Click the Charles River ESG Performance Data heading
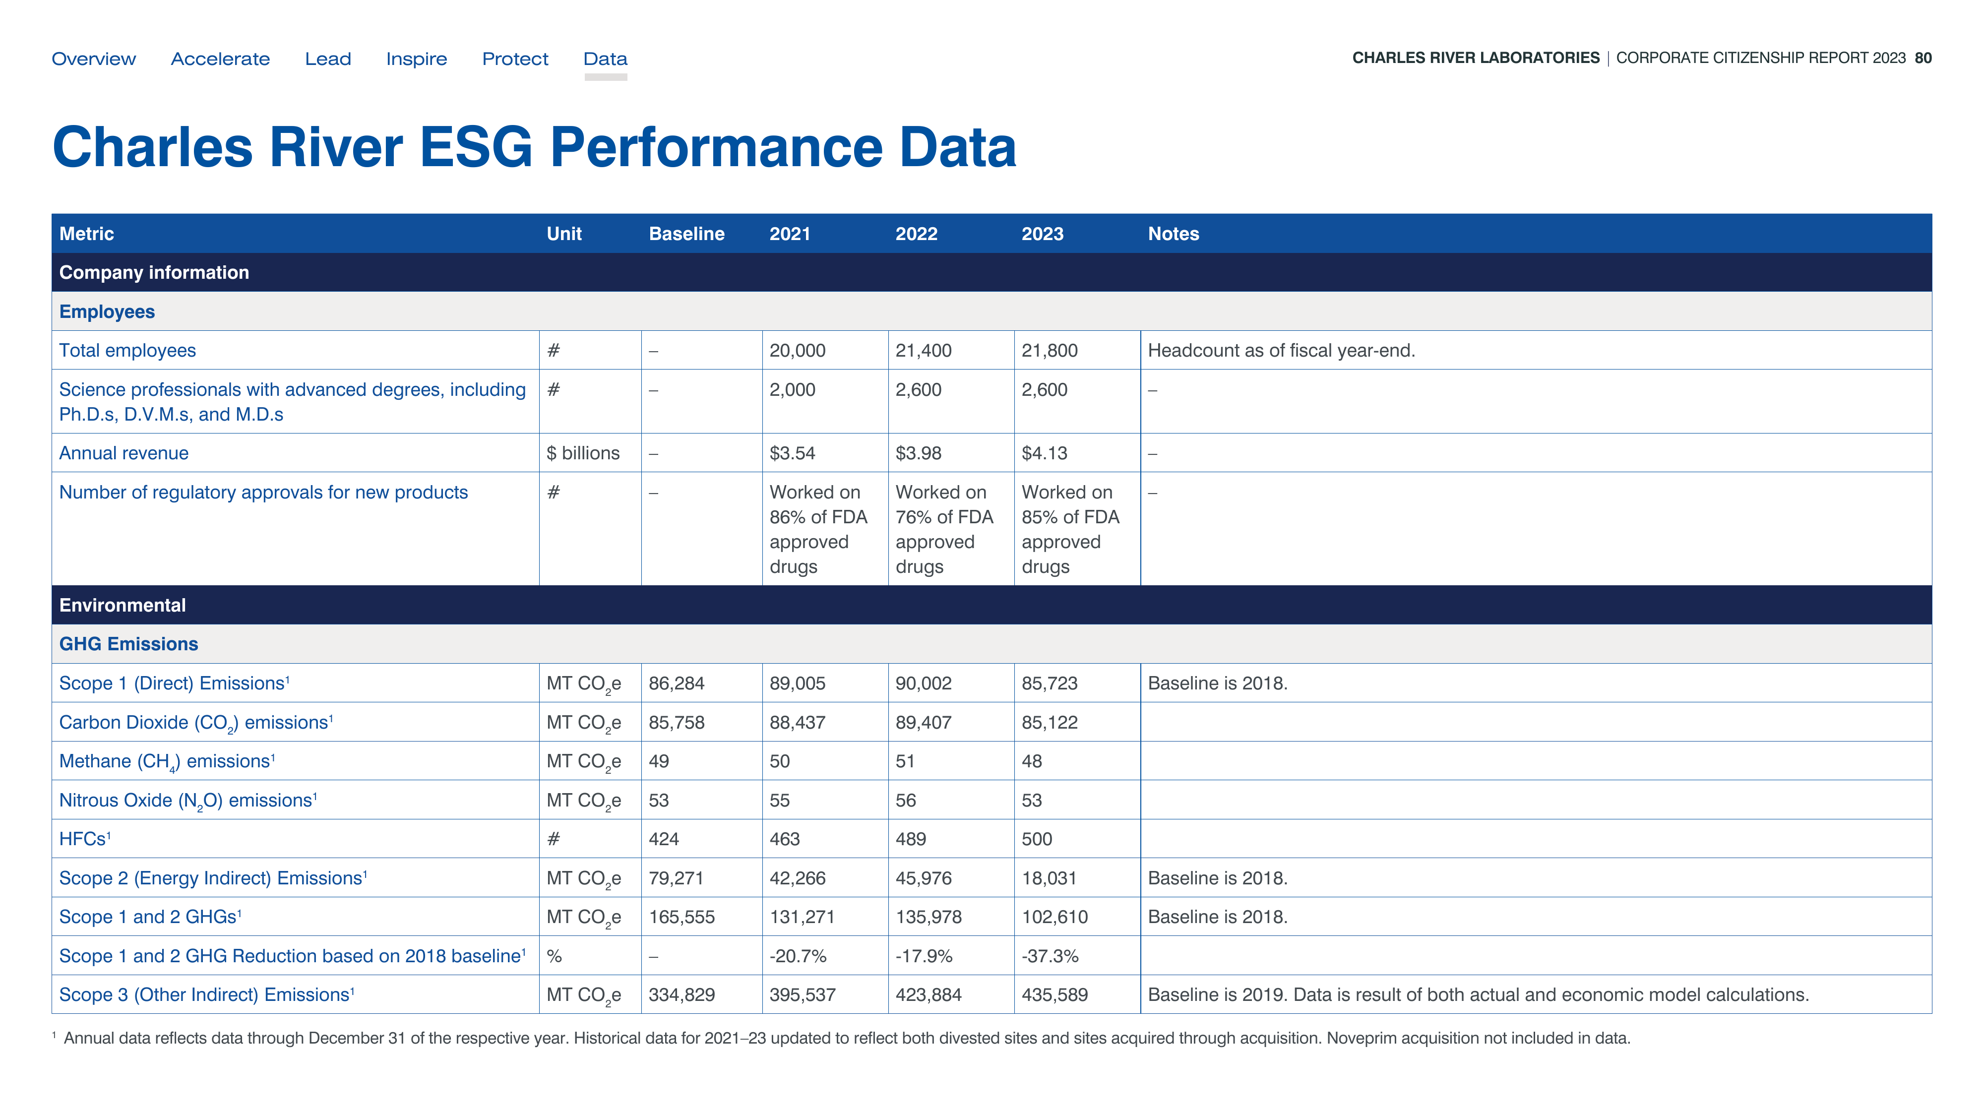Viewport: 1984px width, 1116px height. coord(534,146)
